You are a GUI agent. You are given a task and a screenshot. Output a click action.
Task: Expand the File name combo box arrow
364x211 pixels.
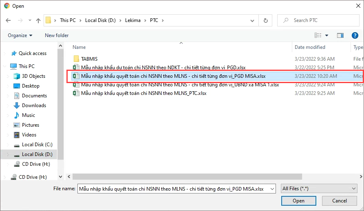[272, 189]
